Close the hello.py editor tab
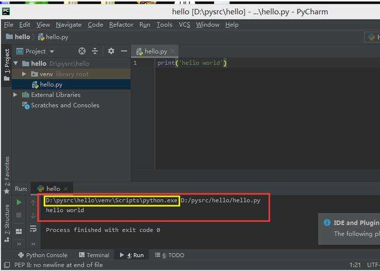The width and height of the screenshot is (380, 271). tap(172, 51)
